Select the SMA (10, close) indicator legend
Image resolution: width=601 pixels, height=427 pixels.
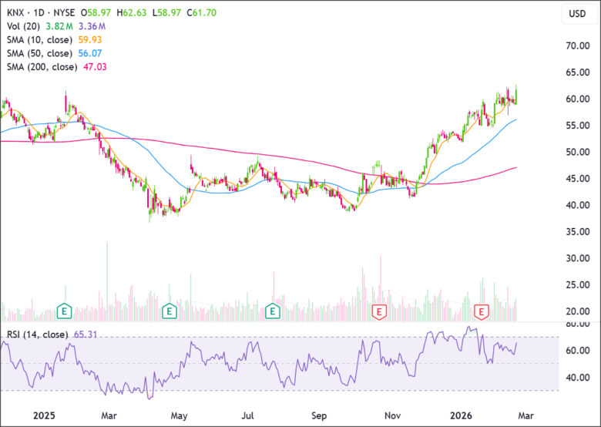click(39, 40)
